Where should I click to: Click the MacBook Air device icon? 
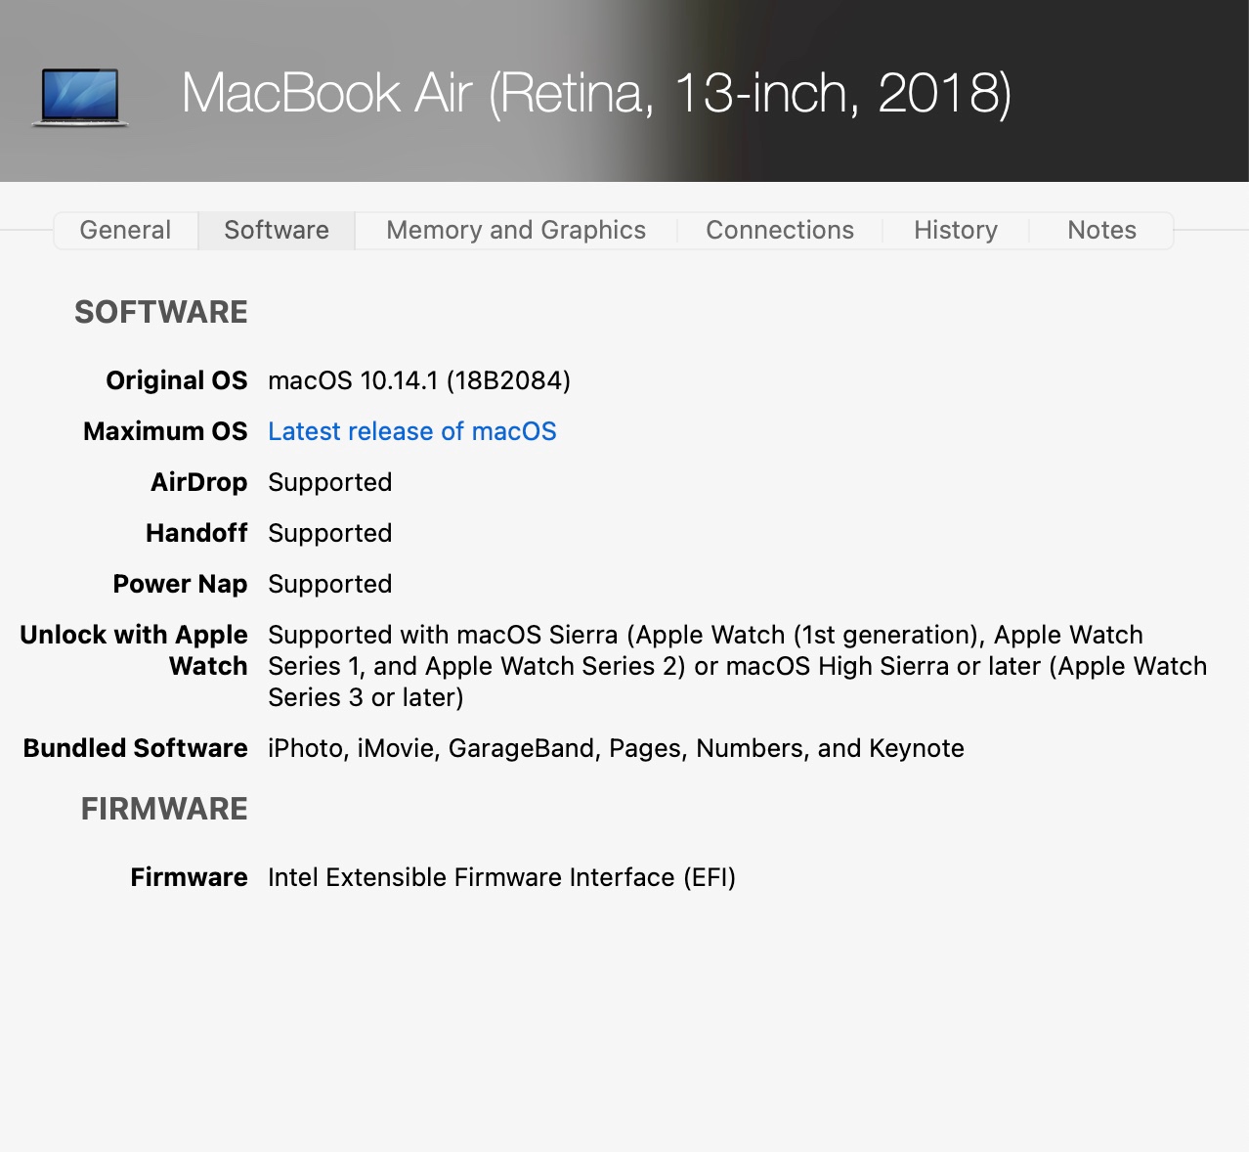[x=80, y=96]
